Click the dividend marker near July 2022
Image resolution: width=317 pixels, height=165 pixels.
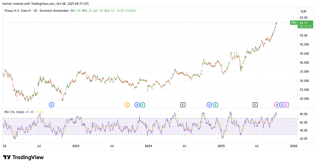coord(52,105)
